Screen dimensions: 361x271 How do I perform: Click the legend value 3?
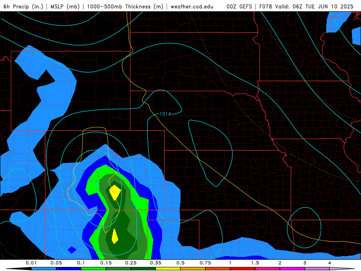tap(305, 263)
